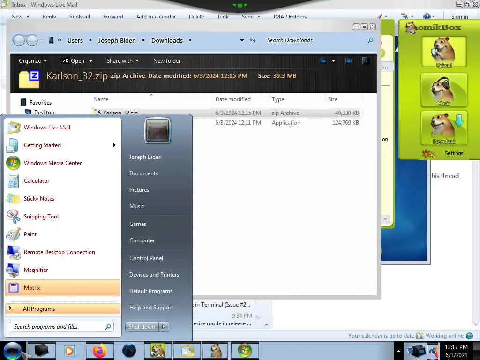
Task: Expand the Getting Started submenu arrow
Action: click(114, 145)
